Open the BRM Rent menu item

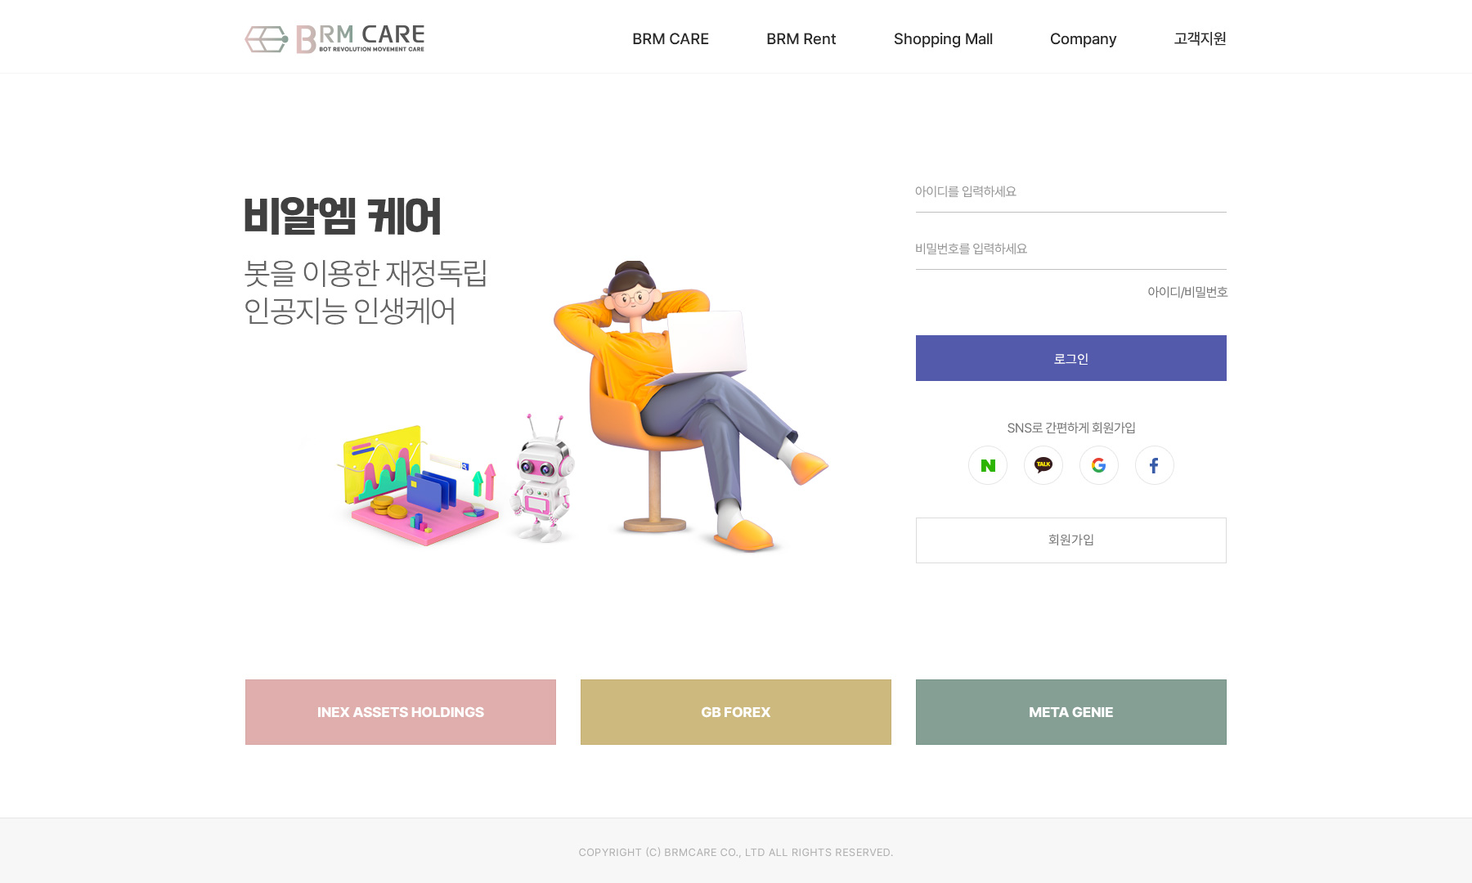(x=801, y=38)
